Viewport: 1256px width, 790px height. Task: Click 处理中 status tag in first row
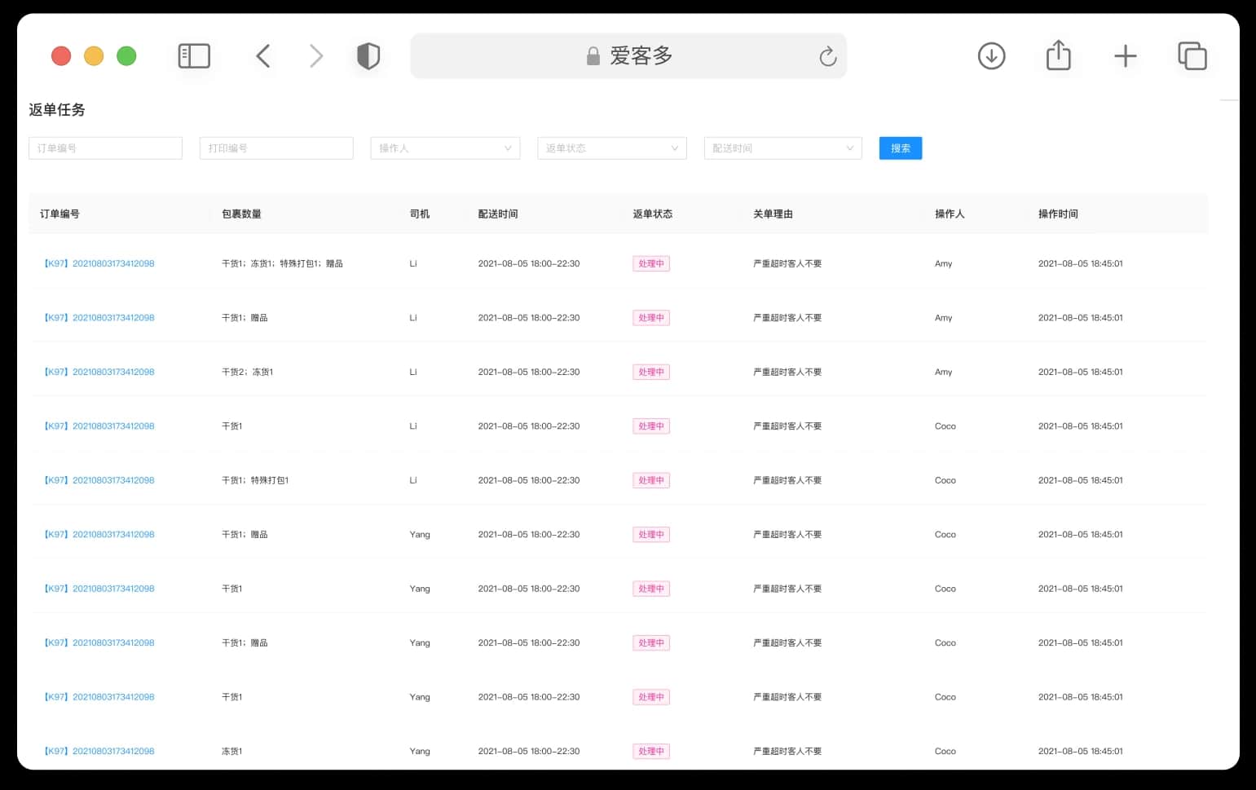tap(651, 263)
